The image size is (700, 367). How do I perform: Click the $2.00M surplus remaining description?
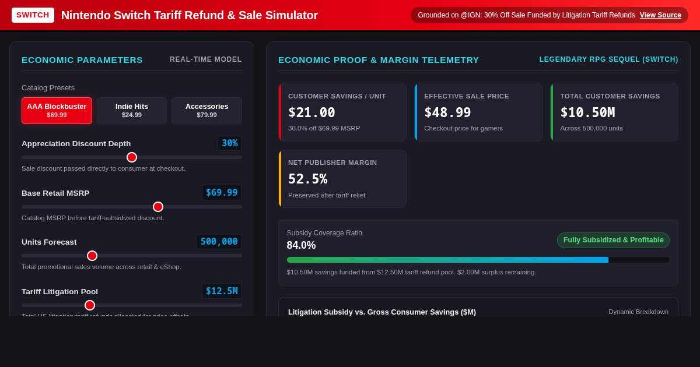(412, 272)
